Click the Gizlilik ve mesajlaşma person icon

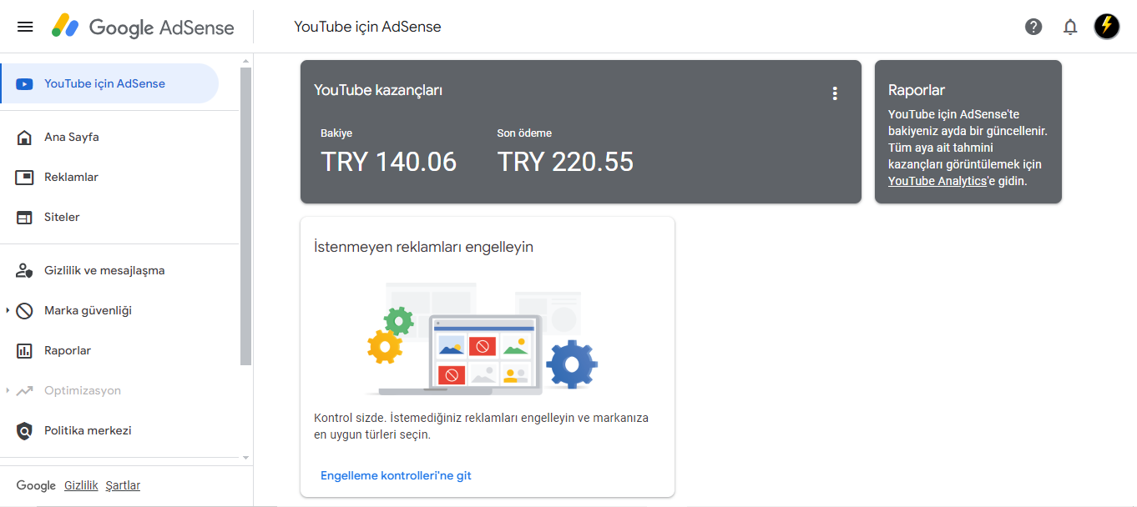click(x=25, y=270)
